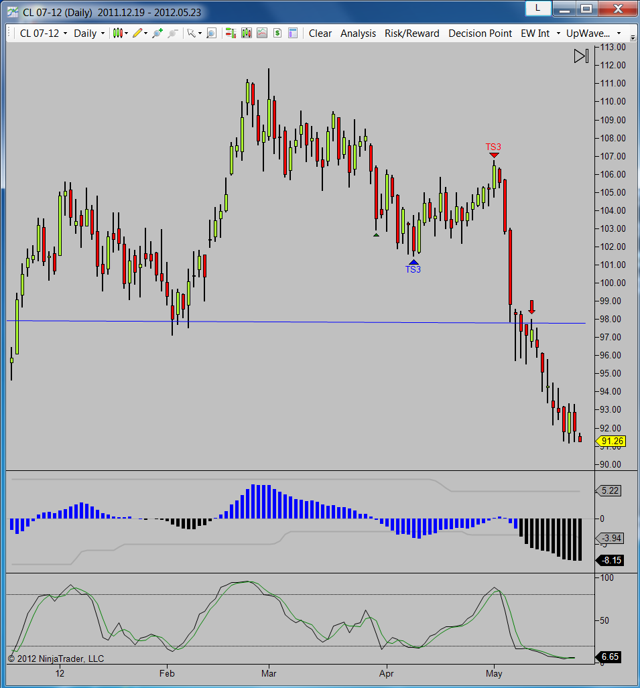Expand the cursor type dropdown arrow

point(200,33)
